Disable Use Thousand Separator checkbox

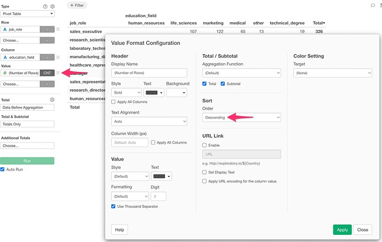pos(114,207)
